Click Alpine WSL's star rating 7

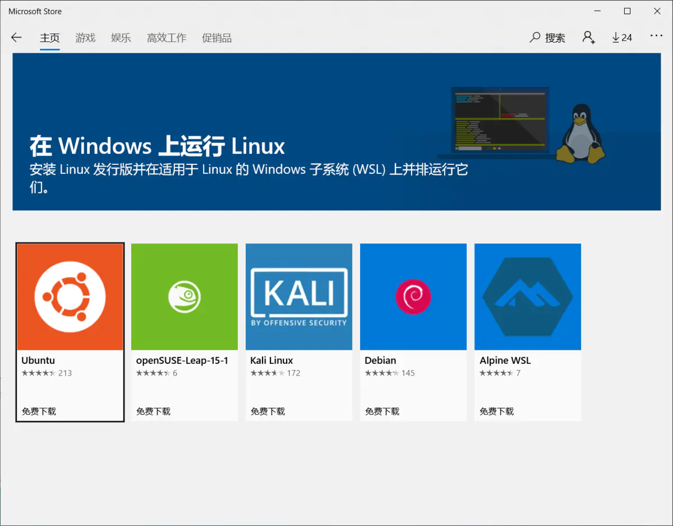500,373
